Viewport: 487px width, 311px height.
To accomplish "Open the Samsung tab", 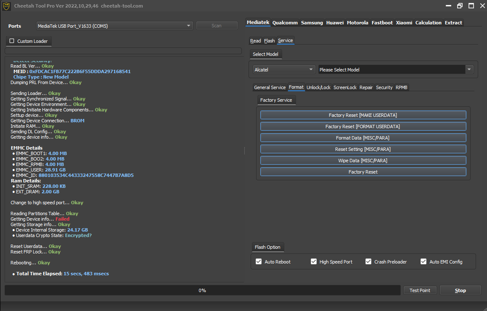I will [312, 23].
